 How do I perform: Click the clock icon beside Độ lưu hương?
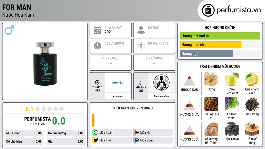coord(98,46)
